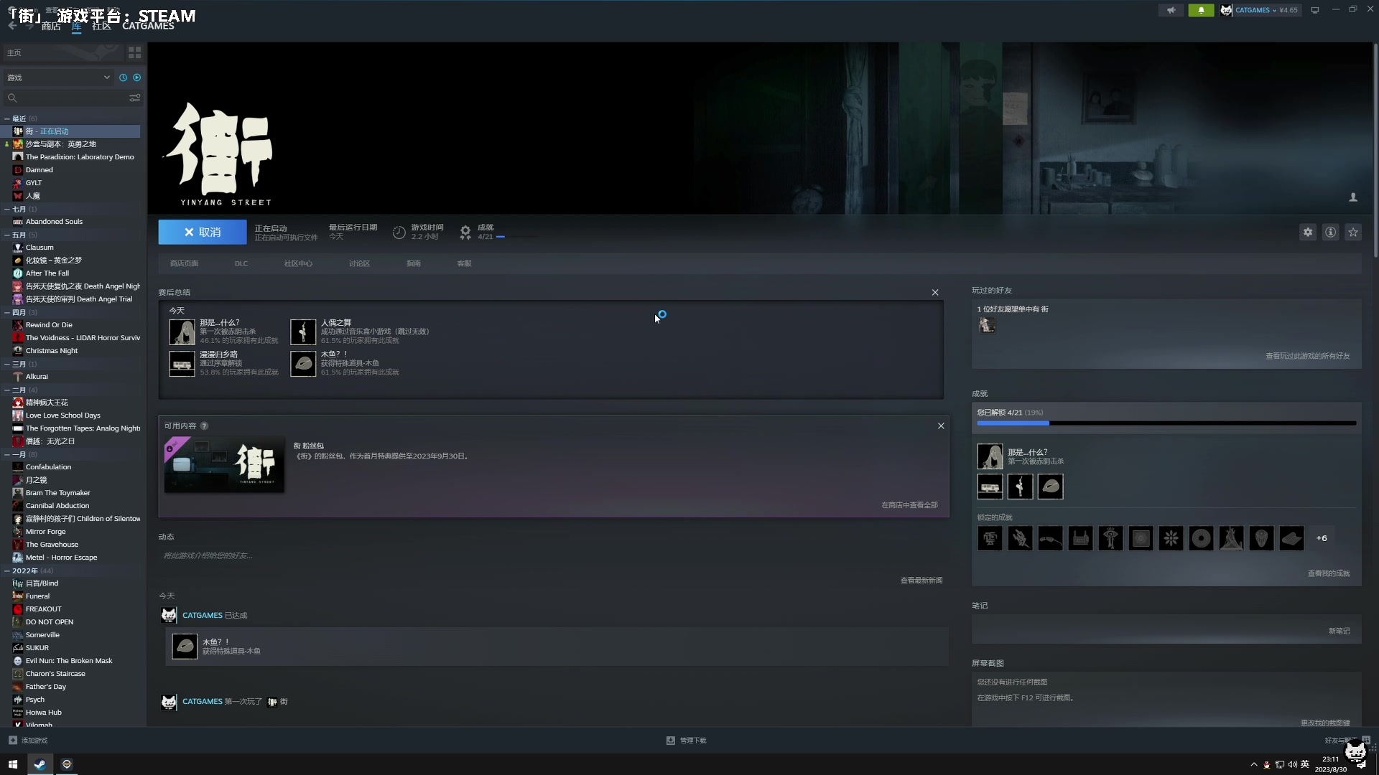The height and width of the screenshot is (775, 1379).
Task: Click the achievements trophy icon in action bar
Action: [x=465, y=232]
